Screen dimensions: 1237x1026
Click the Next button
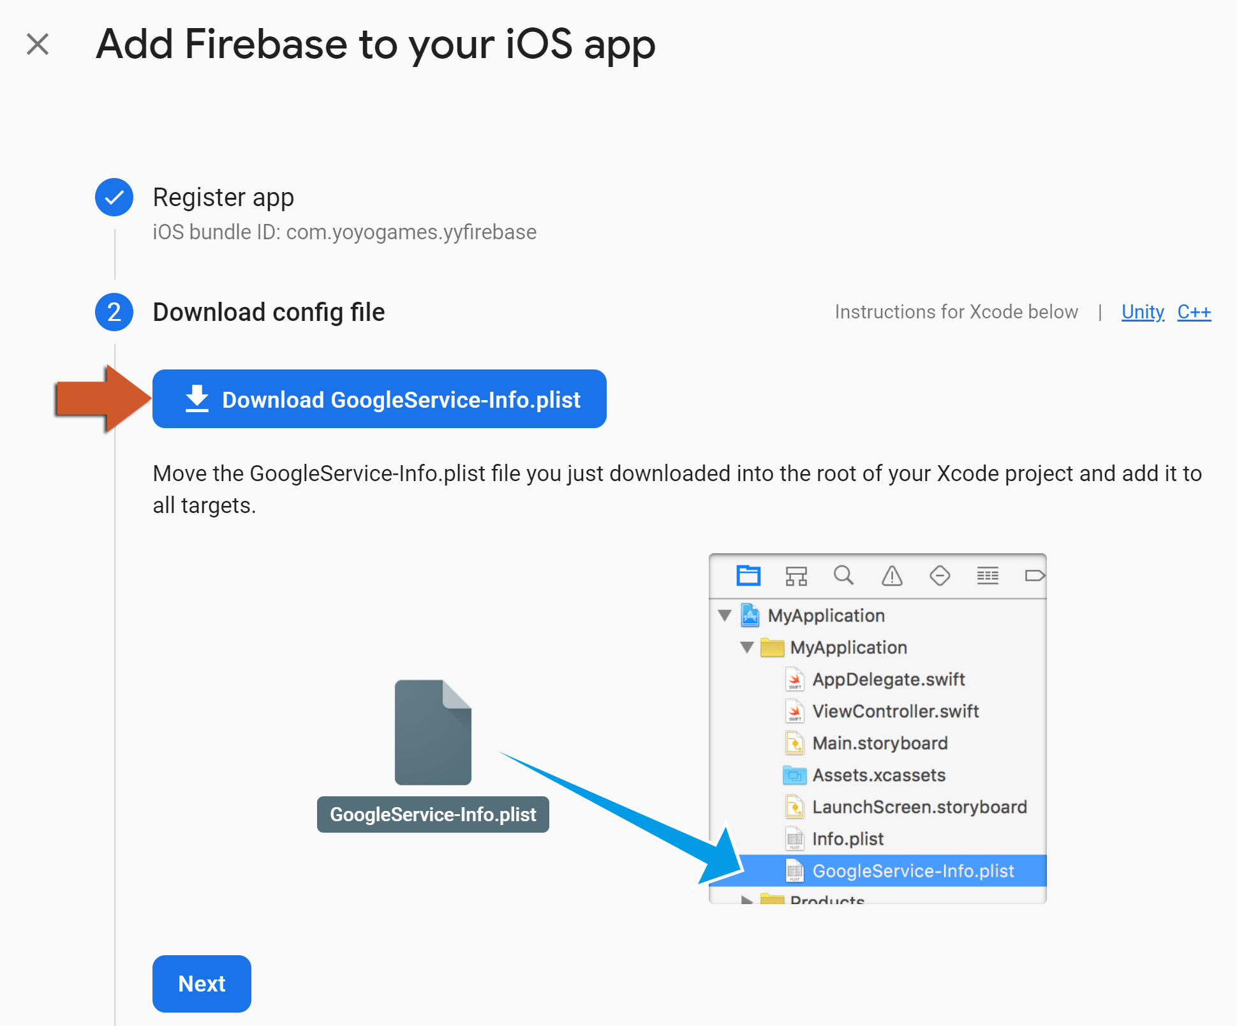click(x=202, y=983)
